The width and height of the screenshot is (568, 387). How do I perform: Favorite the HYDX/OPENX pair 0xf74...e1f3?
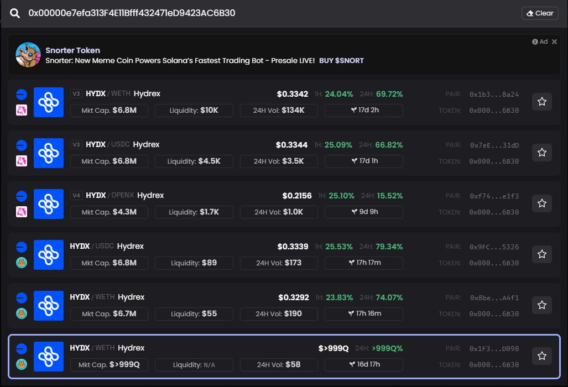click(x=542, y=203)
